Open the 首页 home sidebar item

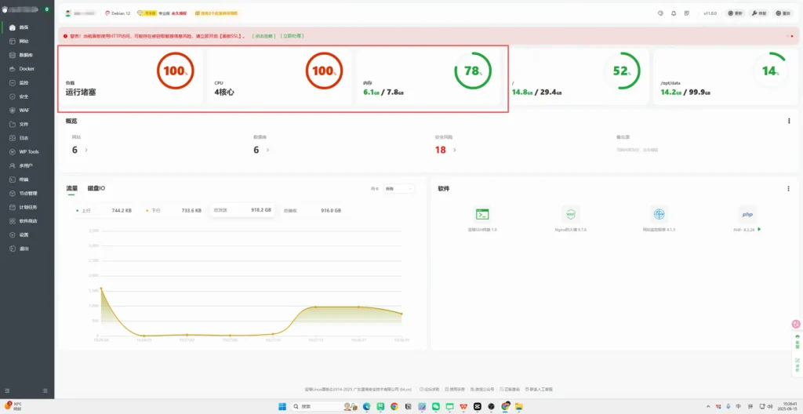click(27, 27)
